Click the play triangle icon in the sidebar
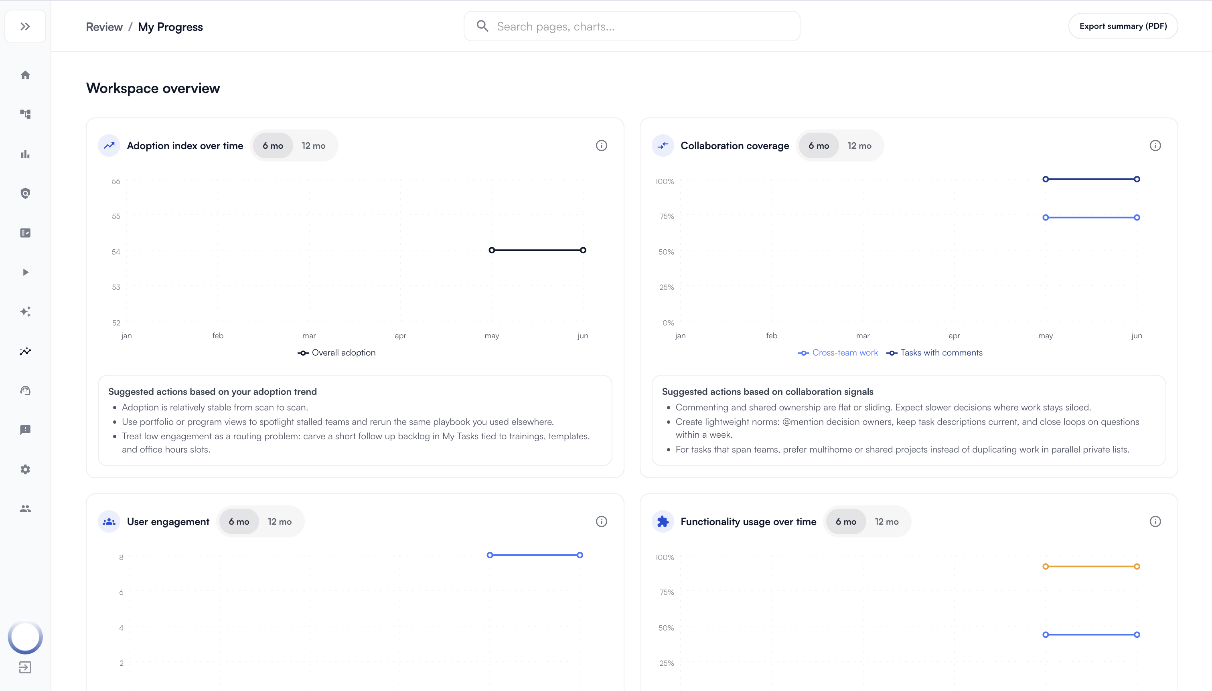This screenshot has width=1212, height=691. (x=25, y=273)
